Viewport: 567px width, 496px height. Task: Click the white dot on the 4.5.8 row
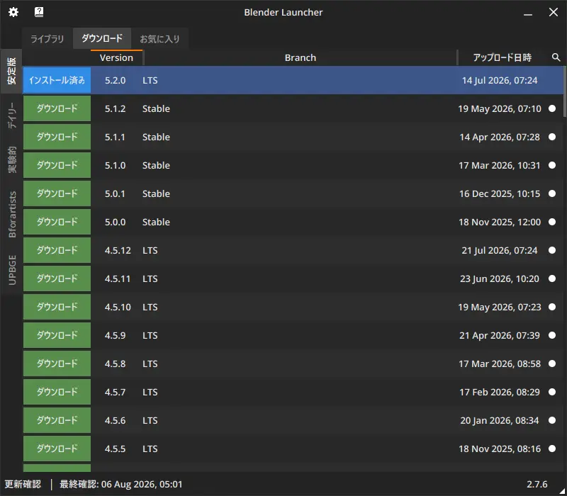pyautogui.click(x=552, y=363)
